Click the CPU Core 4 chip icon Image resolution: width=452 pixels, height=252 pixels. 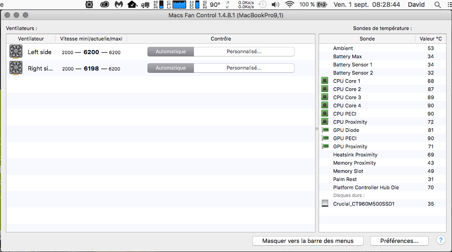(x=325, y=105)
